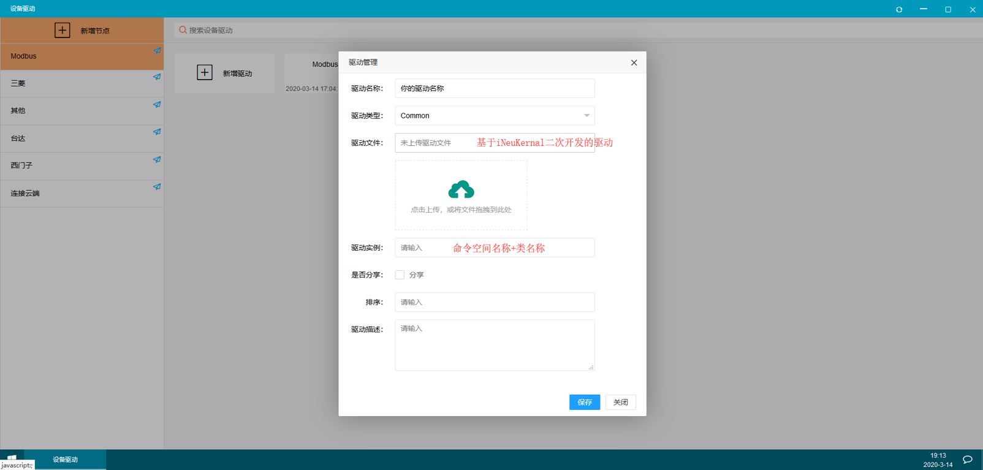Enable the 分享 checkbox
983x470 pixels.
click(400, 275)
